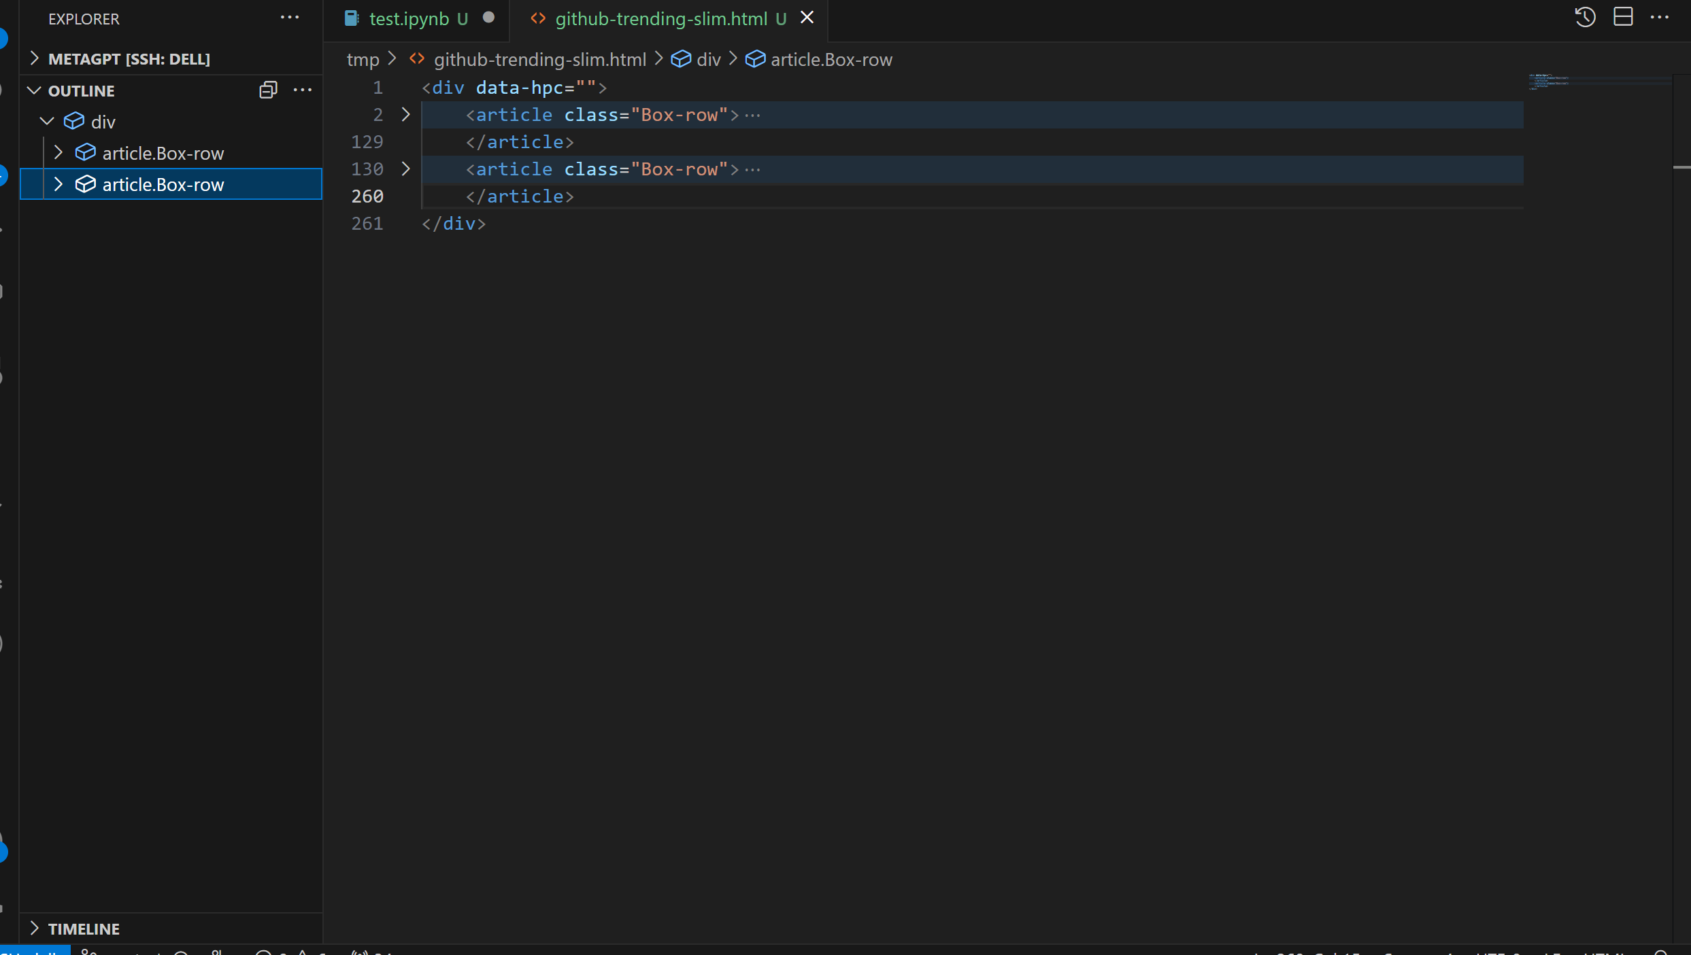Close the github-trending-slim.html tab
This screenshot has width=1691, height=955.
[807, 18]
